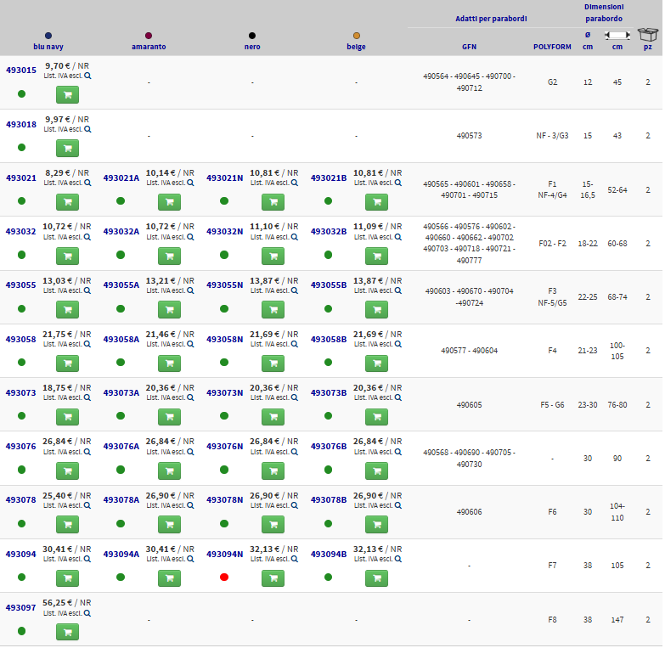Click the box icon above pz column
The height and width of the screenshot is (648, 665).
648,35
